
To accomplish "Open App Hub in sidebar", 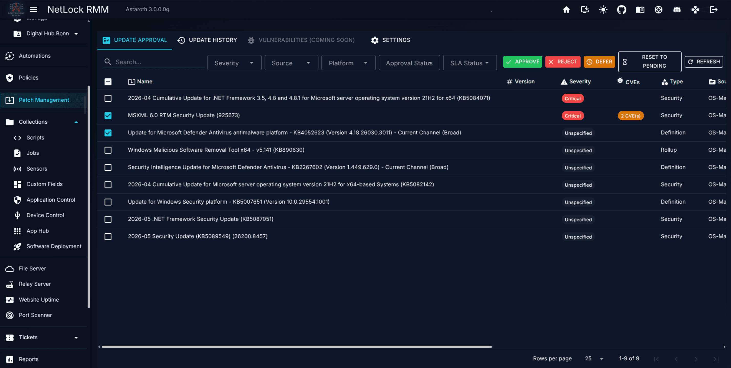I will [44, 231].
